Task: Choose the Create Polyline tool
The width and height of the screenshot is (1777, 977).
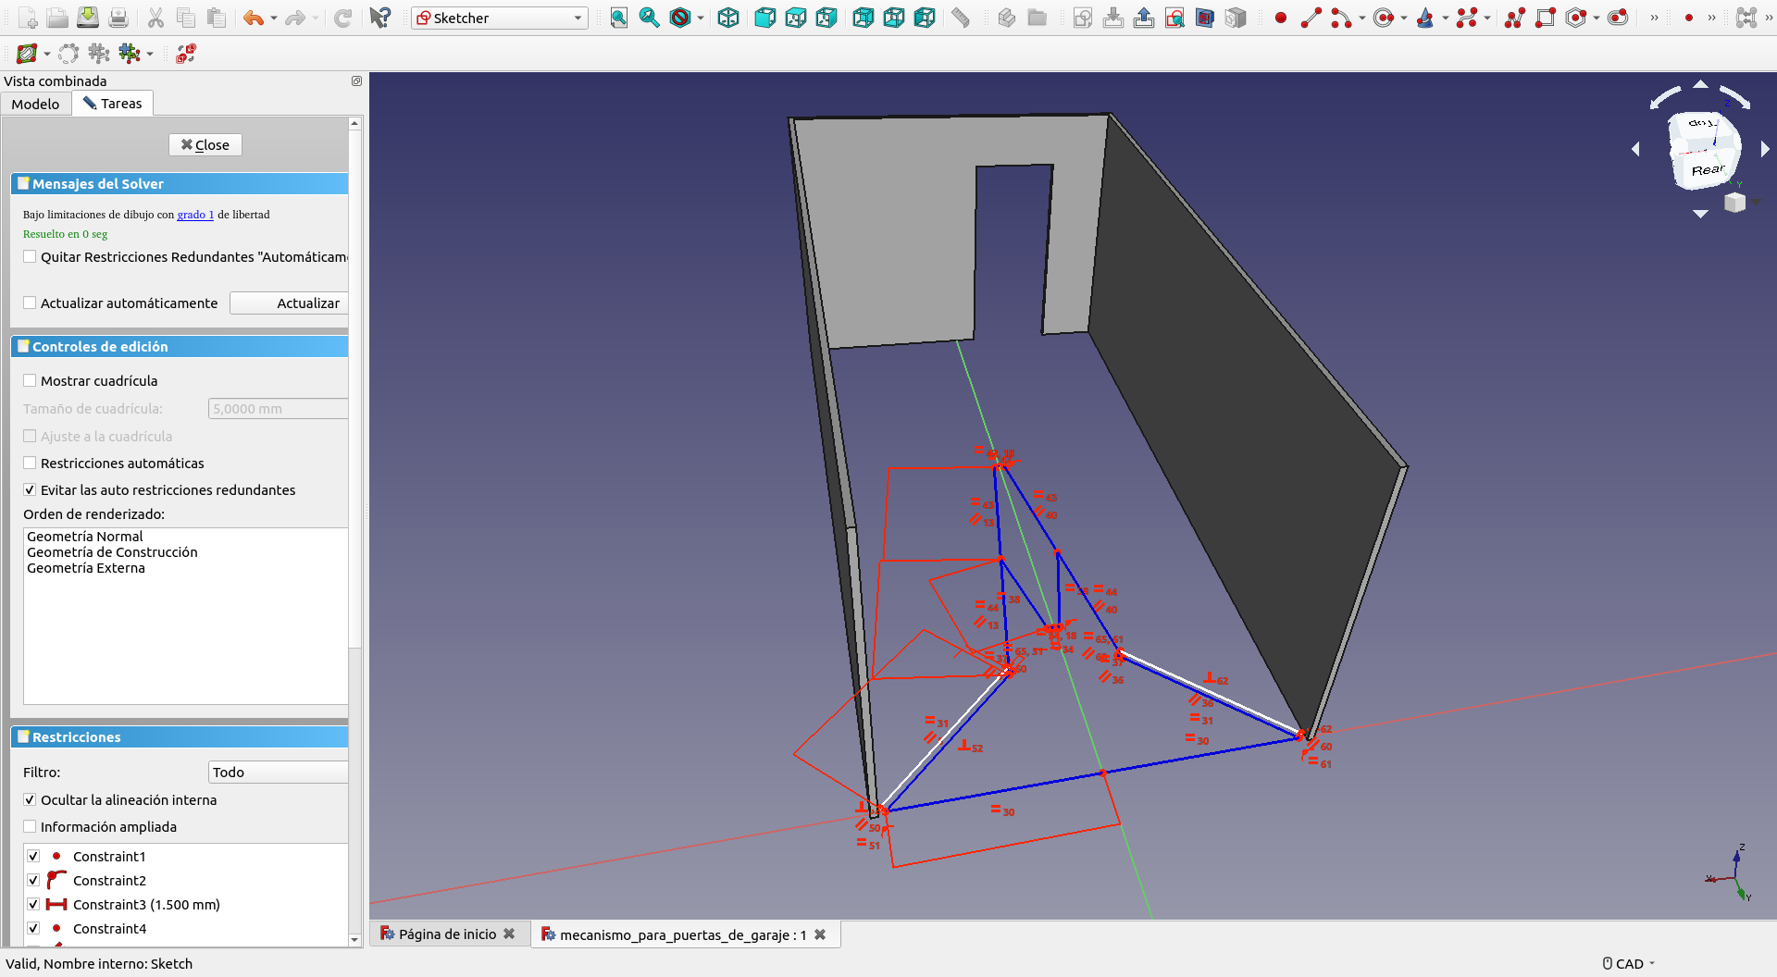Action: coord(1514,18)
